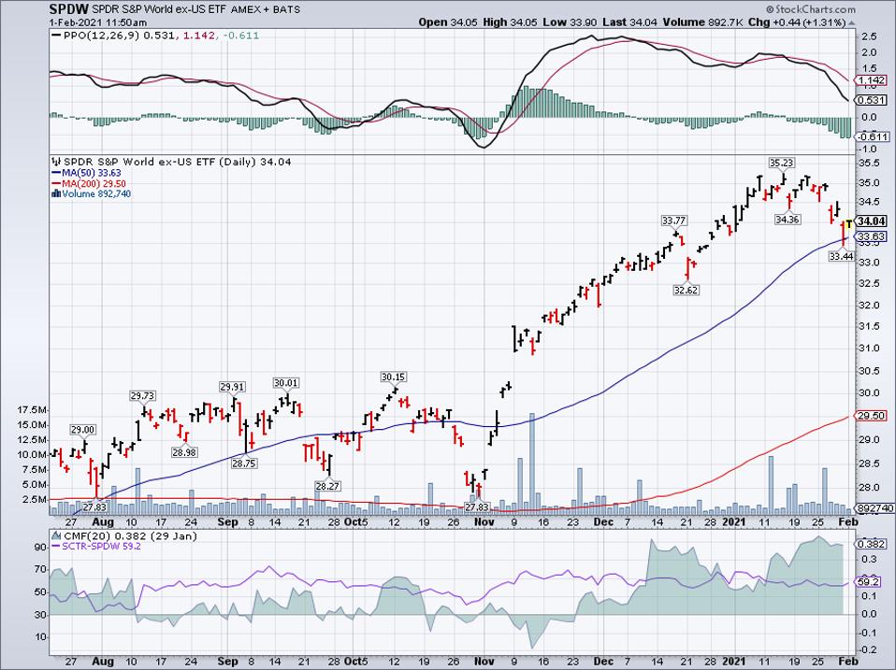896x670 pixels.
Task: Click the 1-Feb-2021 11:50am timestamp
Action: coord(97,22)
